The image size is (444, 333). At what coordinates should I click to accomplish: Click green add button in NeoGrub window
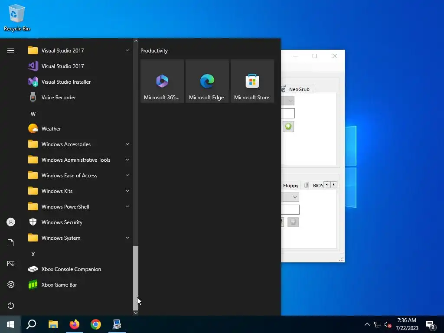click(x=288, y=127)
